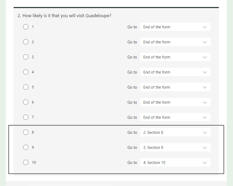Select the radio button labeled 10

pos(26,162)
